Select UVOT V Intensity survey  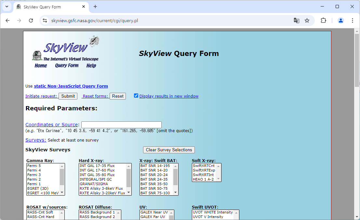tap(213, 217)
